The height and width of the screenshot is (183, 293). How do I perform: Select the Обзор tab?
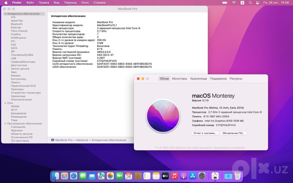coord(164,78)
